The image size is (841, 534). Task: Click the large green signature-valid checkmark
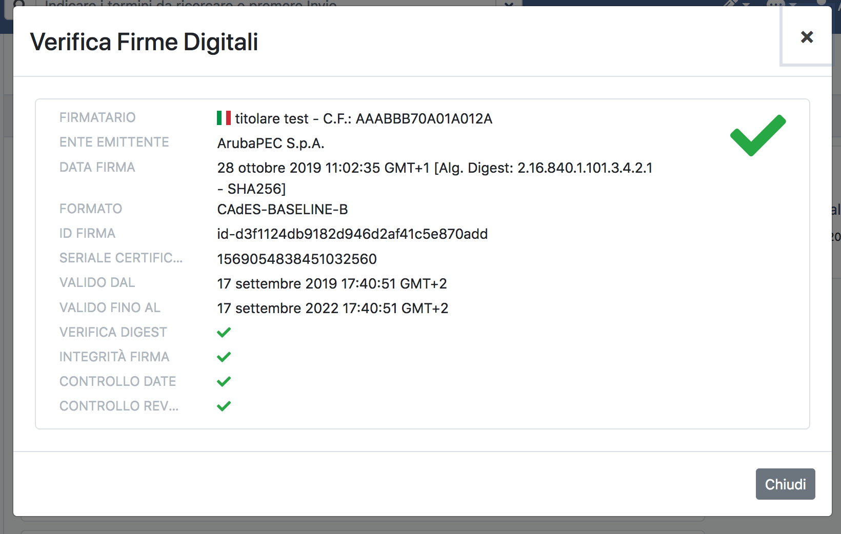757,135
